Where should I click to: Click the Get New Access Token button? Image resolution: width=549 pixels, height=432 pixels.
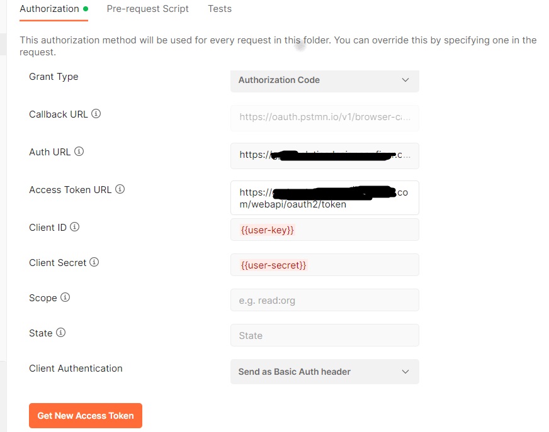(x=85, y=416)
